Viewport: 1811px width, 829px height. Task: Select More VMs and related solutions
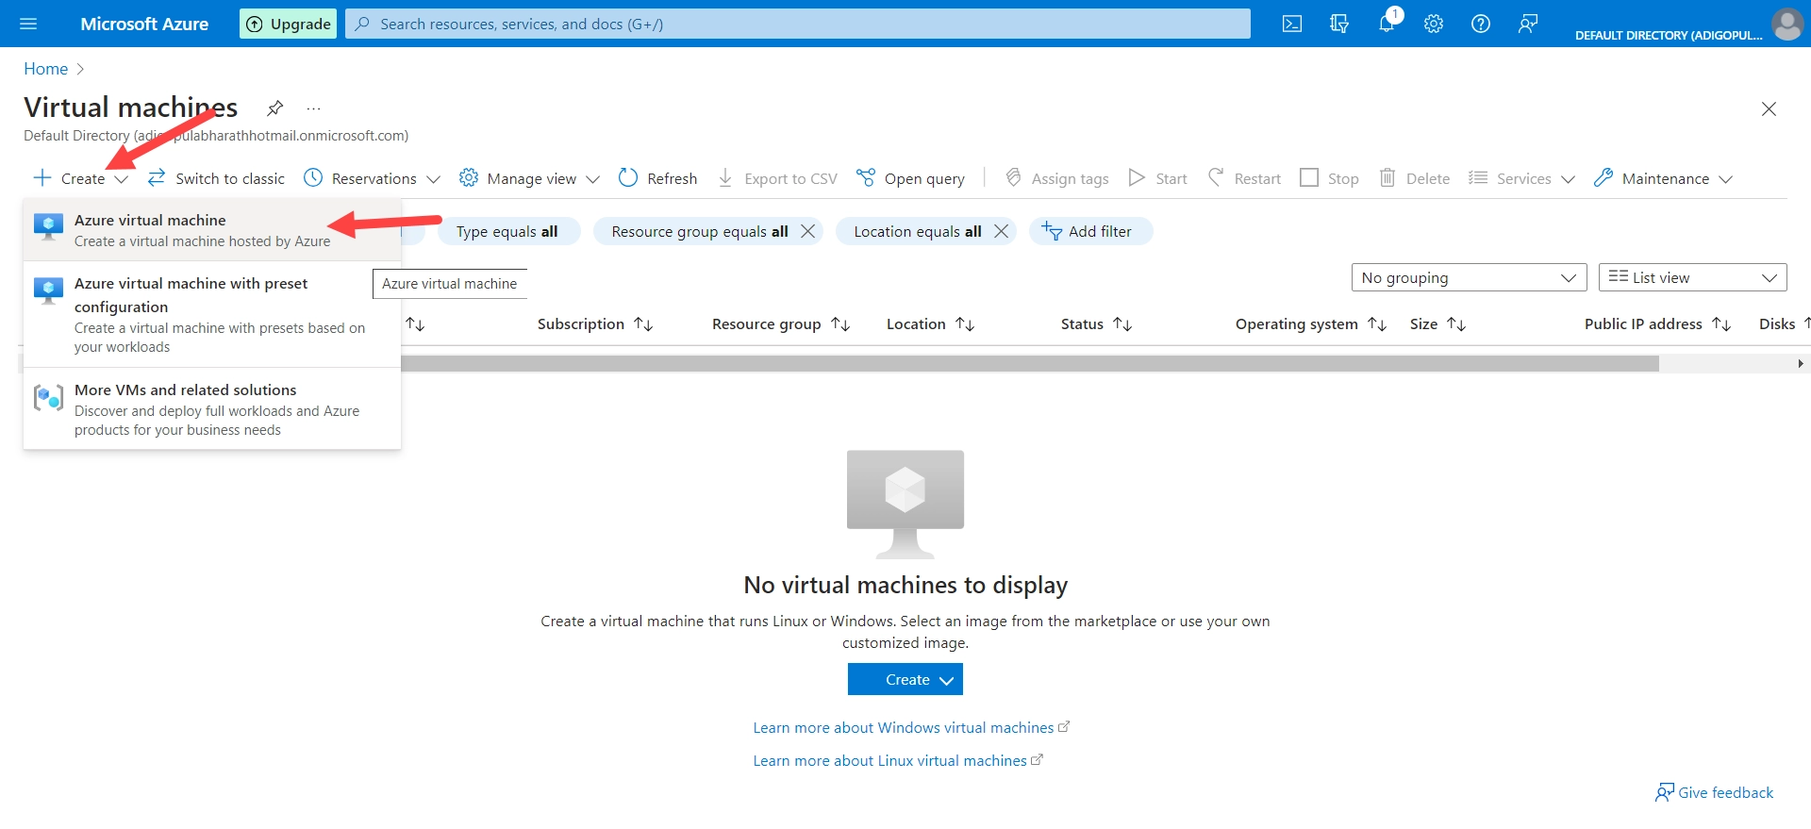tap(212, 409)
